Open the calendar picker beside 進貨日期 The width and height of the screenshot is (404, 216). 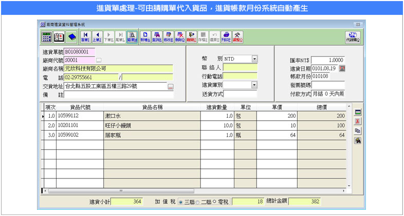(342, 68)
